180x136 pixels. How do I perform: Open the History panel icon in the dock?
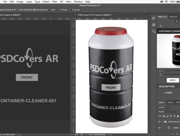(x=154, y=18)
